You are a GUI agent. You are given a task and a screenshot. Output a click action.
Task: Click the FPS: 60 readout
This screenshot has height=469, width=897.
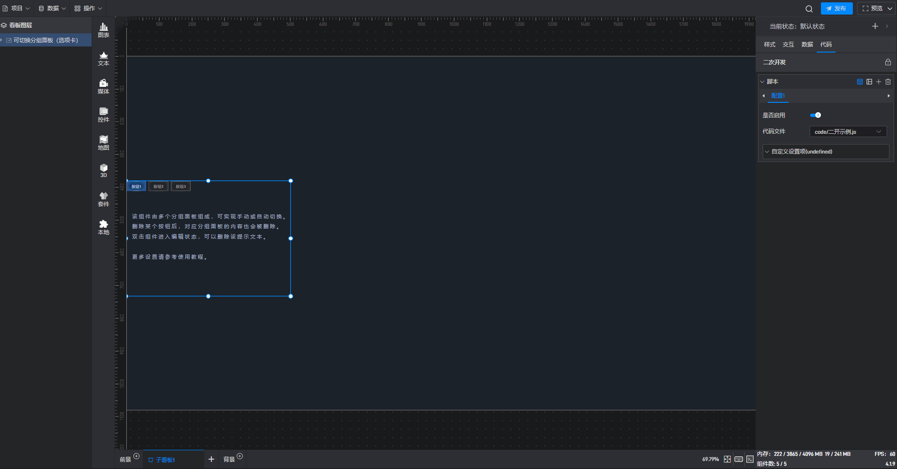click(x=885, y=454)
